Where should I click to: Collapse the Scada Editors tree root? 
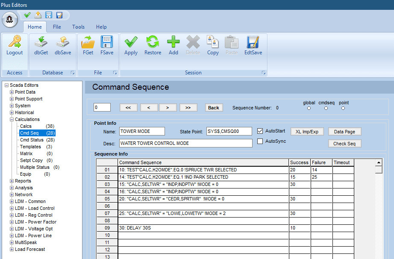(x=6, y=85)
